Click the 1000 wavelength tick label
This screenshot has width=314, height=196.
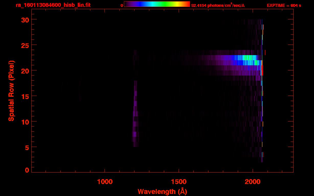[105, 182]
